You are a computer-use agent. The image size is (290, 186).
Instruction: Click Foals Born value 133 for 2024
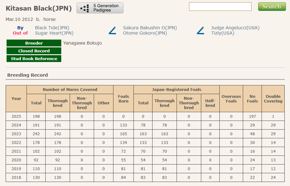click(x=123, y=125)
